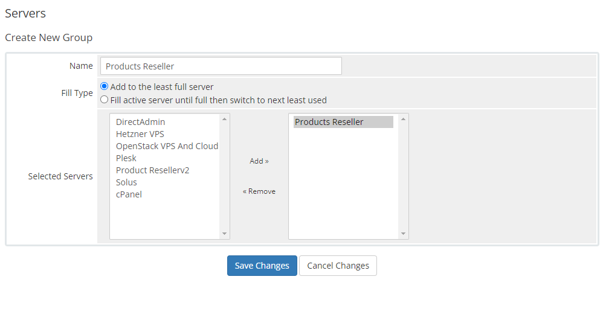Screen dimensions: 603x323
Task: Click the Name input field
Action: pos(221,66)
